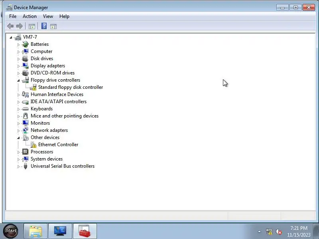Screen dimensions: 319x239
Task: Click the VM7-7 computer root icon
Action: click(x=18, y=37)
